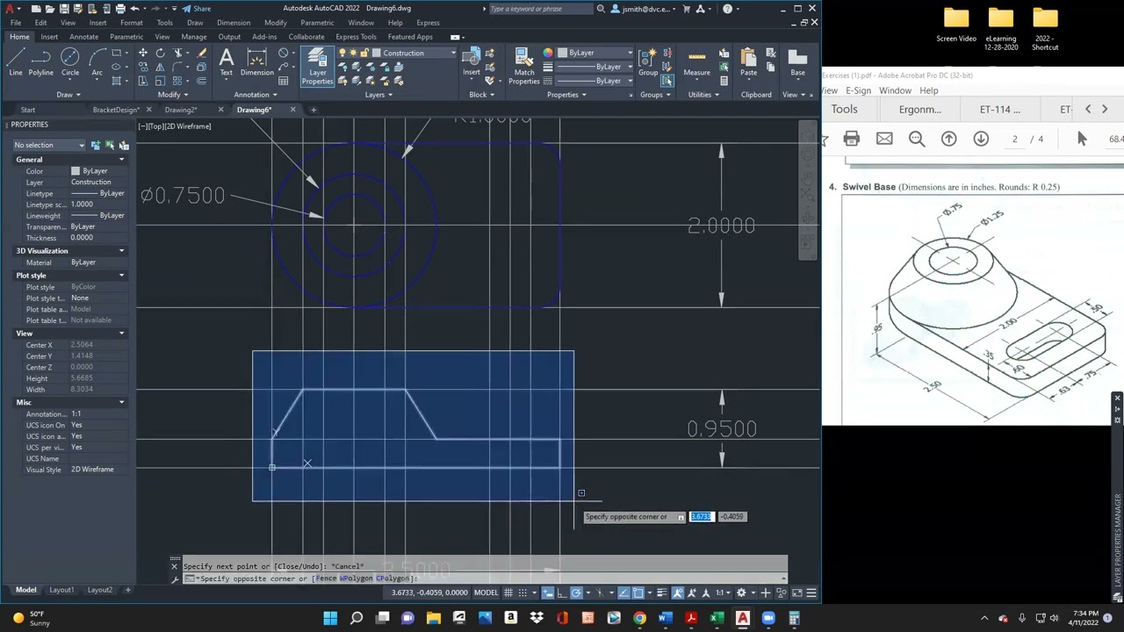Image resolution: width=1124 pixels, height=632 pixels.
Task: Open Layer Properties manager
Action: (317, 66)
